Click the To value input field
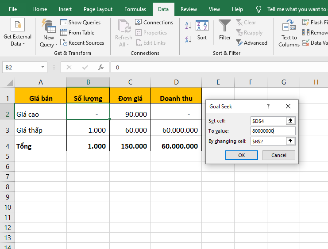 pyautogui.click(x=272, y=131)
